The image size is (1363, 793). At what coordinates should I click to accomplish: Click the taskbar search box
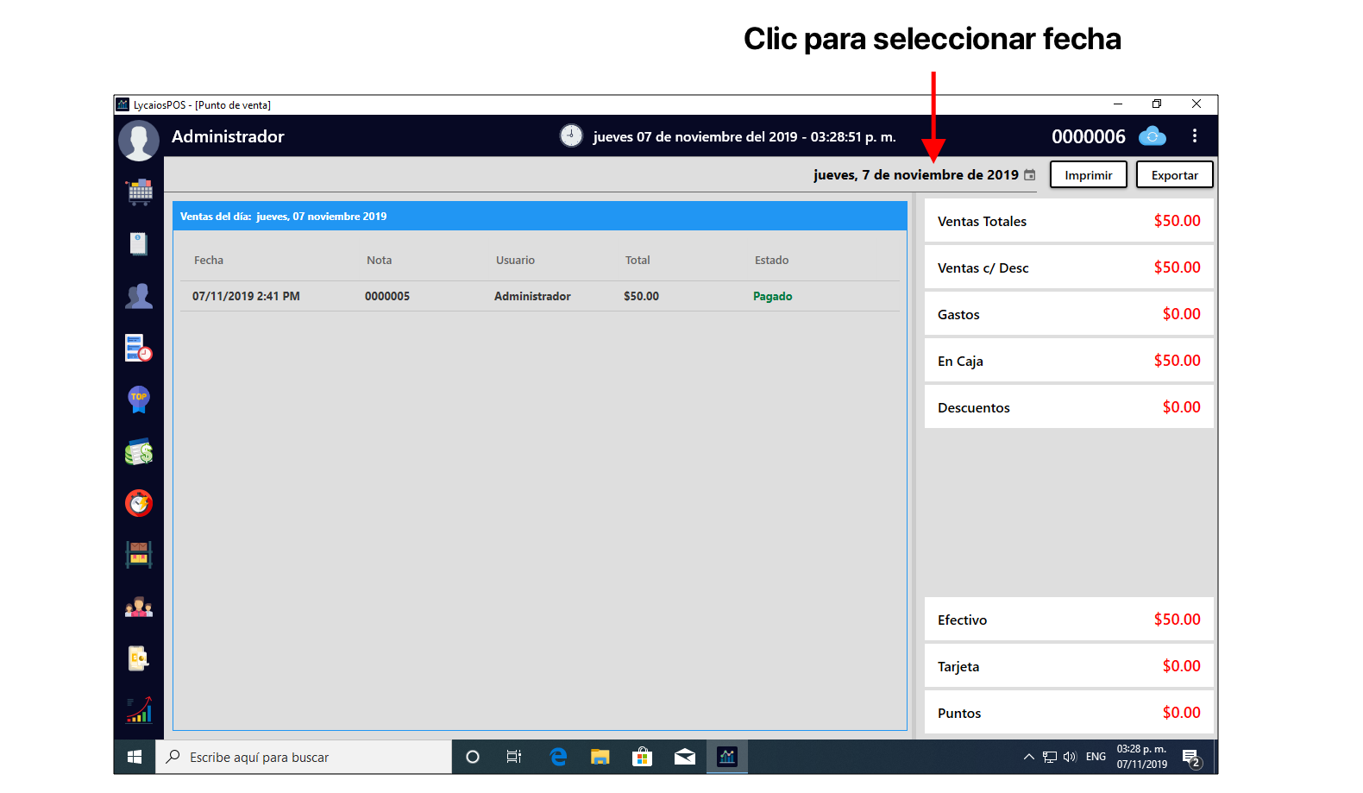point(304,757)
